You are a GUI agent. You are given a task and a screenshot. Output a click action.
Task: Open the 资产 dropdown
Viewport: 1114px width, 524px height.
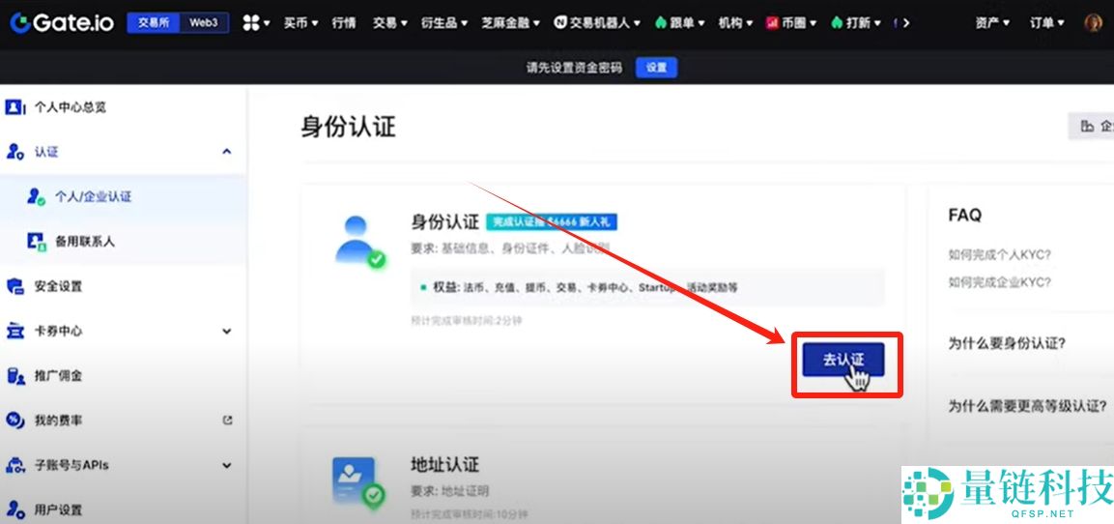click(992, 23)
